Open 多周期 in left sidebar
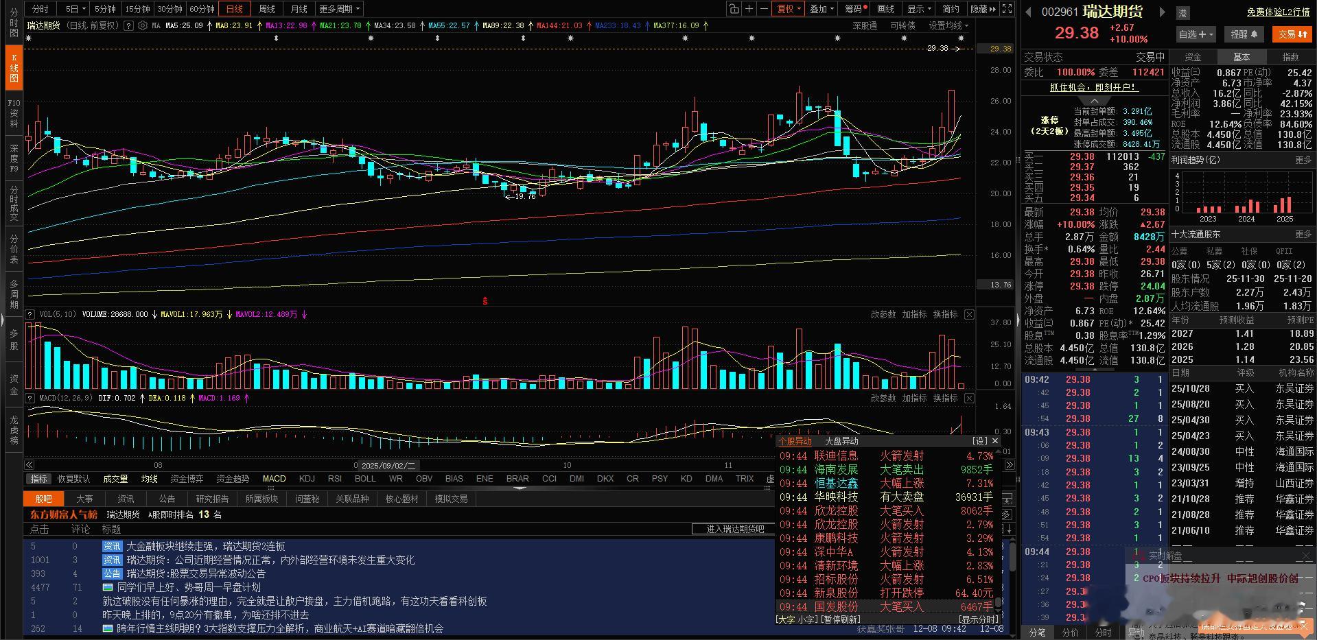Screen dimensions: 1317x640 point(14,294)
